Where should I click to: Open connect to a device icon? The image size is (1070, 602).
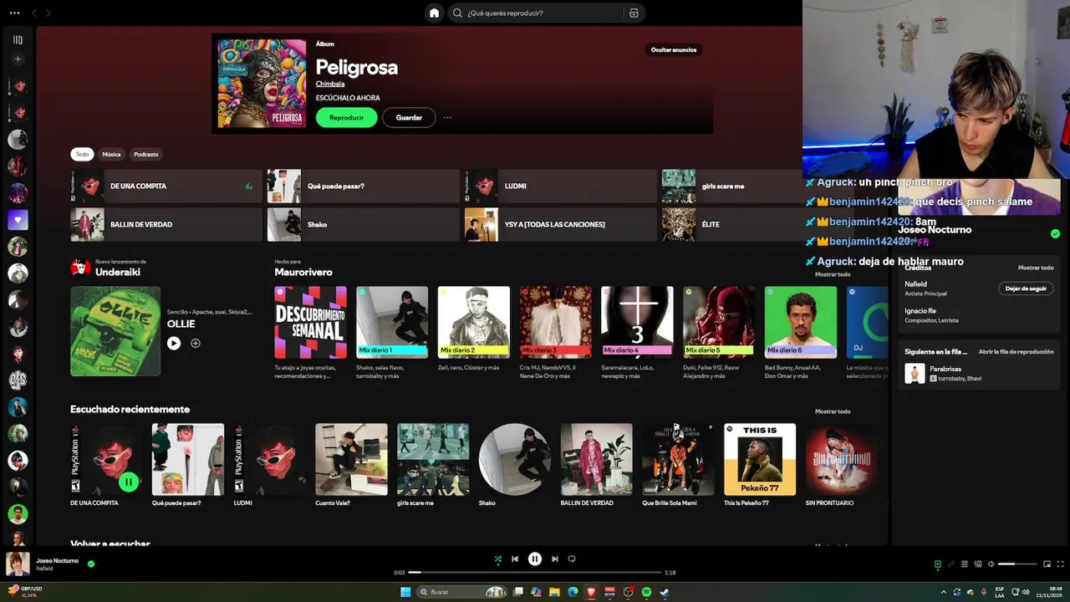978,564
